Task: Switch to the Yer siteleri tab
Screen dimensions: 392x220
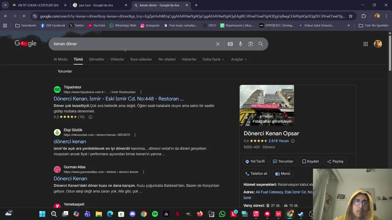Action: point(167,59)
